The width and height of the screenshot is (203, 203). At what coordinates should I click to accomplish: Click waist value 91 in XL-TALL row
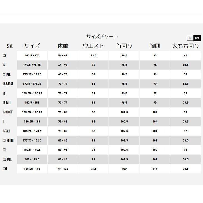pyautogui.click(x=93, y=159)
